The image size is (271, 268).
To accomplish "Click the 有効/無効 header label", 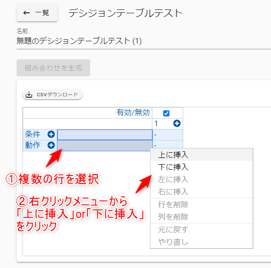I will pos(133,112).
